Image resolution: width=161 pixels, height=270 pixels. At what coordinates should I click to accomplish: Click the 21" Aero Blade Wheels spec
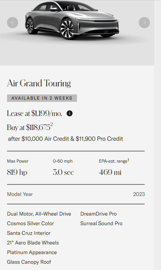33,243
